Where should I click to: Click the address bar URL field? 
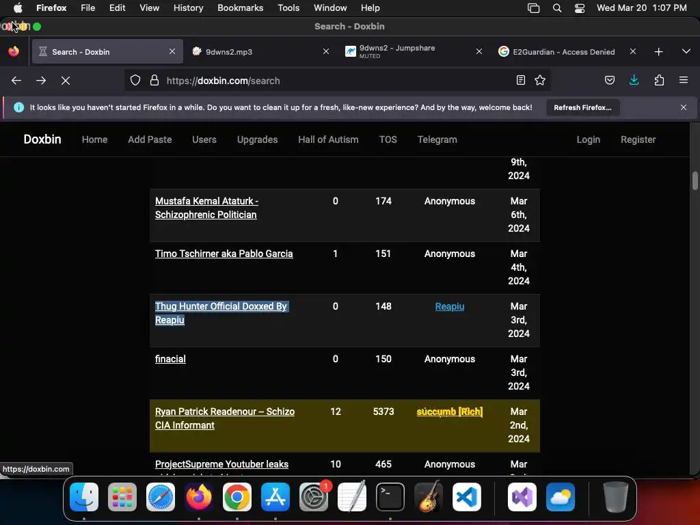point(337,81)
